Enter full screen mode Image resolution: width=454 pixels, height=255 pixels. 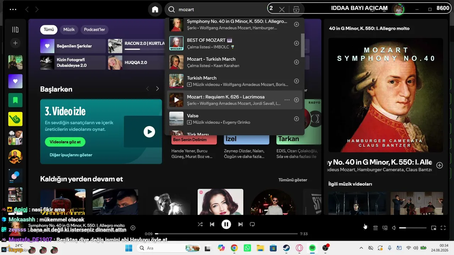443,228
